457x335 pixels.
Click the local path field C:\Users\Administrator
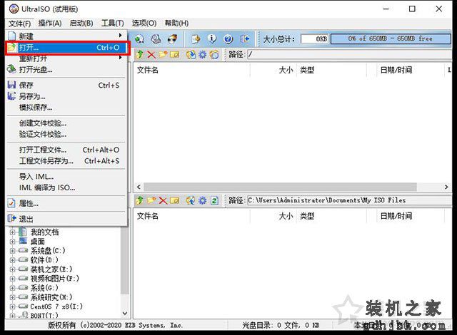(x=349, y=200)
